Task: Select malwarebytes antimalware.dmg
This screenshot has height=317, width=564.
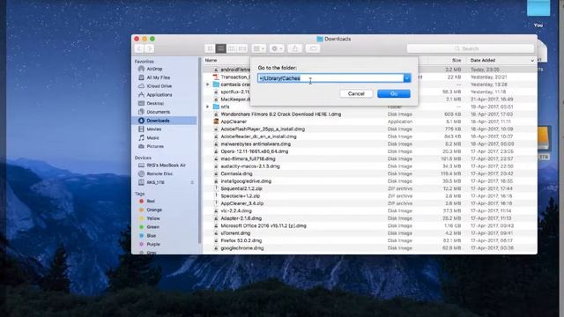Action: (370, 144)
